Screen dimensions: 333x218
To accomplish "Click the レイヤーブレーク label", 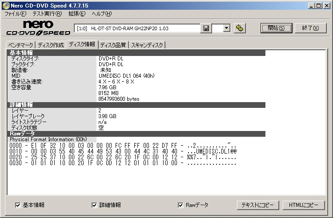I will 28,116.
